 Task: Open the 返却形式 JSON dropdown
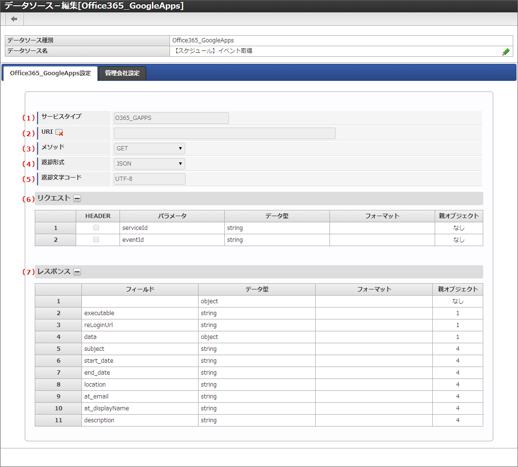point(149,164)
